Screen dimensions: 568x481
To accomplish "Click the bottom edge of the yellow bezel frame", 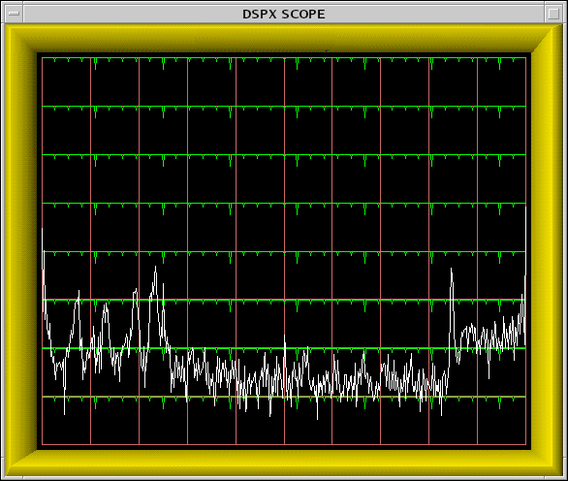I will (284, 463).
